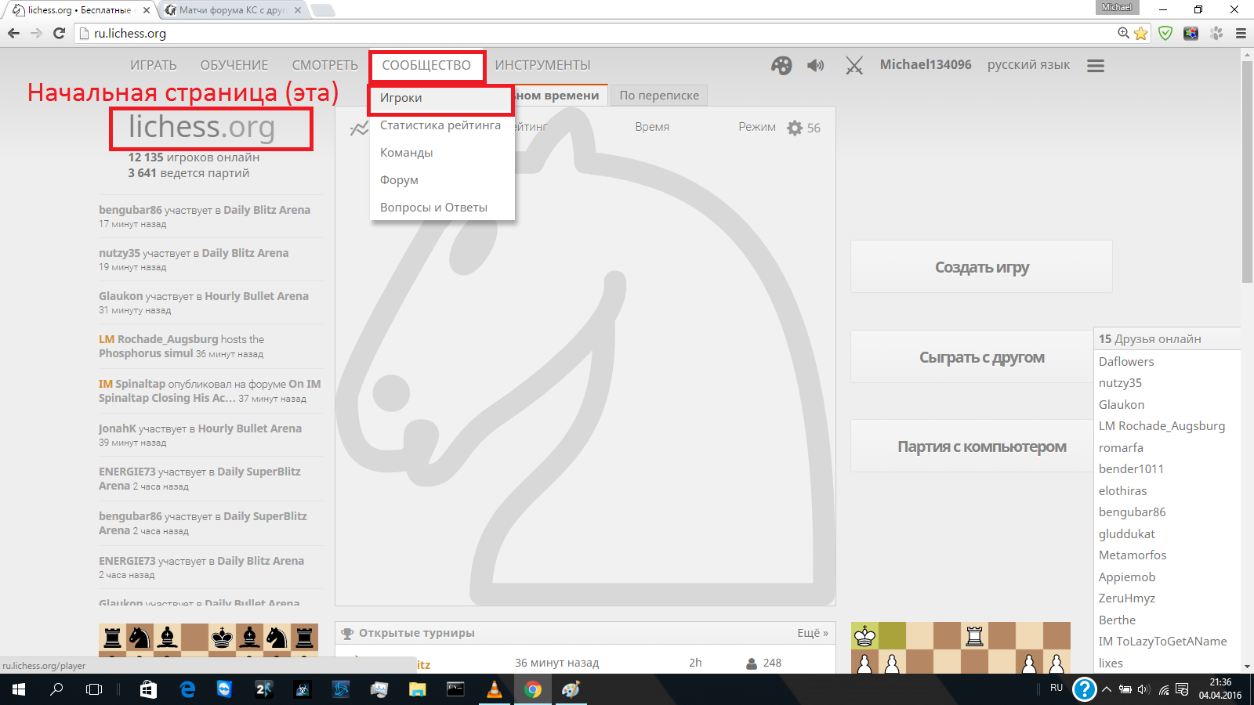Open the СООБЩЕСТВО menu
Image resolution: width=1254 pixels, height=705 pixels.
(x=426, y=65)
